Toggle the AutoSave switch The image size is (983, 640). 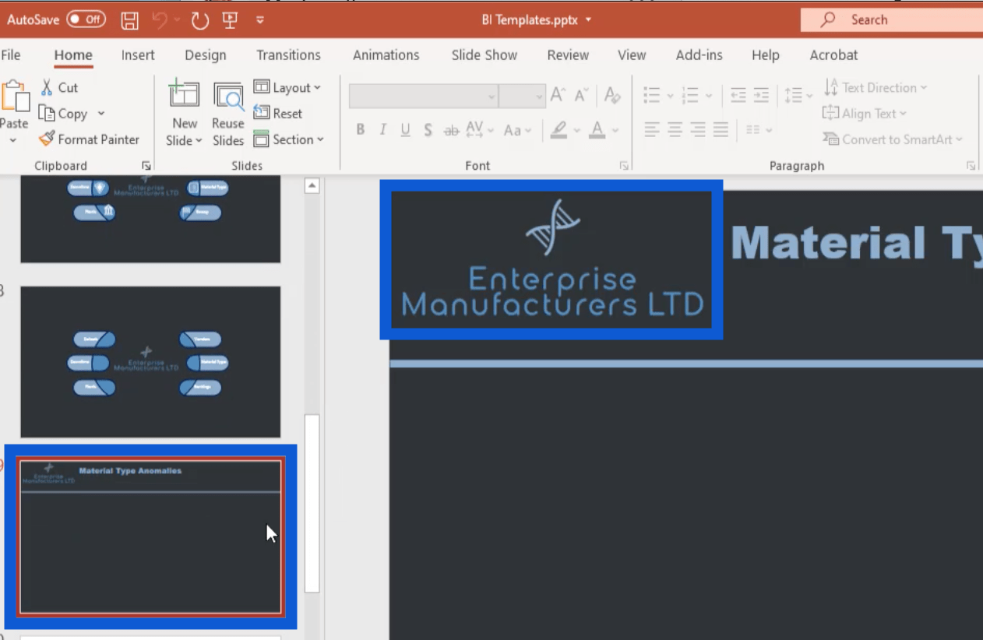[x=86, y=19]
